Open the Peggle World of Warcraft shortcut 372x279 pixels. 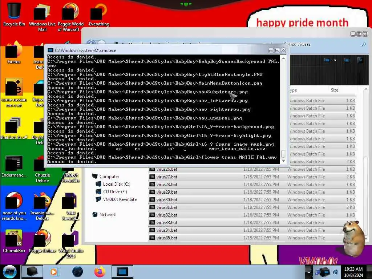point(70,17)
